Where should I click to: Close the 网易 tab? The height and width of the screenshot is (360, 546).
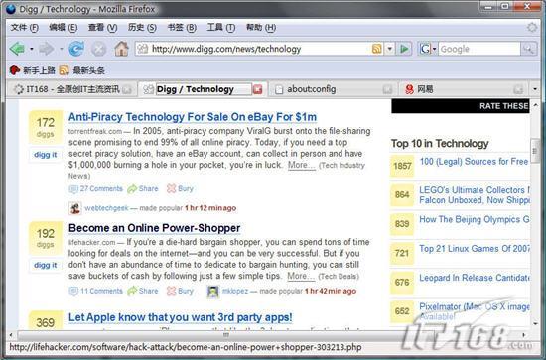tap(518, 89)
